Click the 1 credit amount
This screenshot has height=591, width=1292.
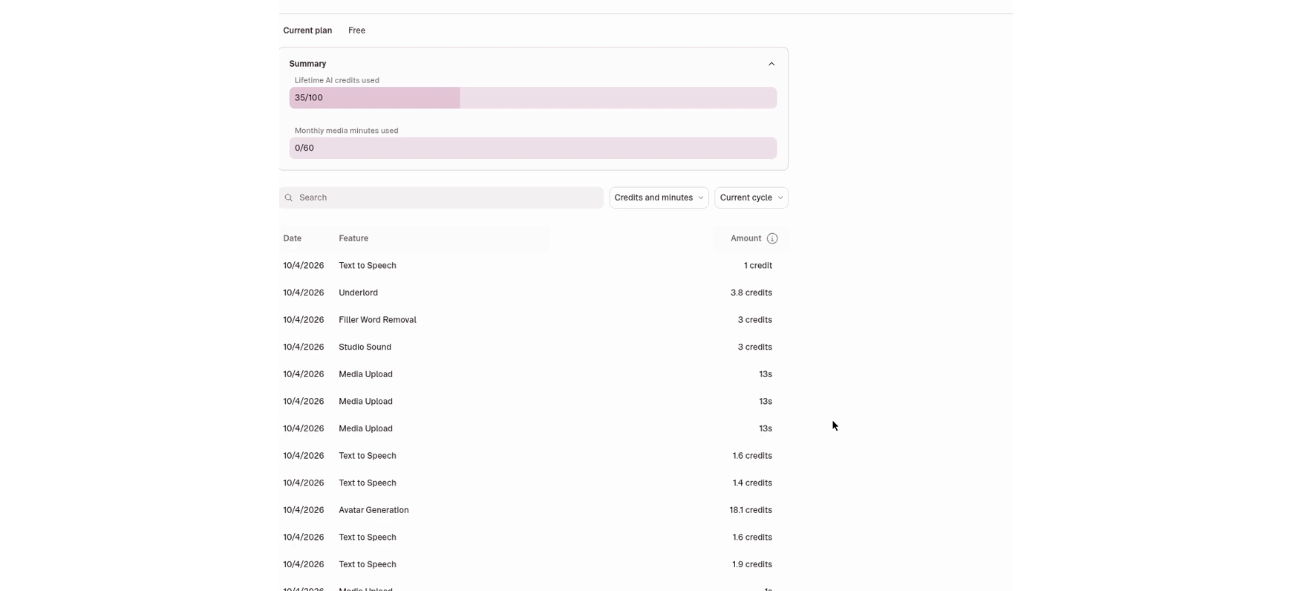(x=758, y=266)
